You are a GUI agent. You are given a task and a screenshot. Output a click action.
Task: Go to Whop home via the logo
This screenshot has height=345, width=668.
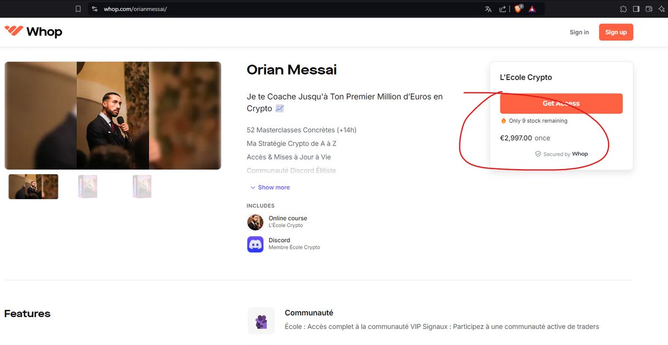tap(33, 32)
